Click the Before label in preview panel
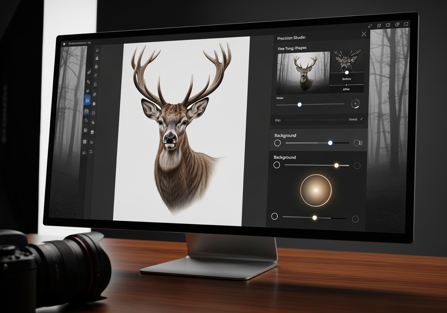Image resolution: width=447 pixels, height=313 pixels. pos(346,79)
